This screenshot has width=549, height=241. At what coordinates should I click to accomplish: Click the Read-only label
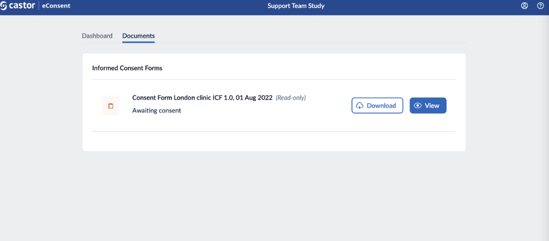click(x=290, y=98)
